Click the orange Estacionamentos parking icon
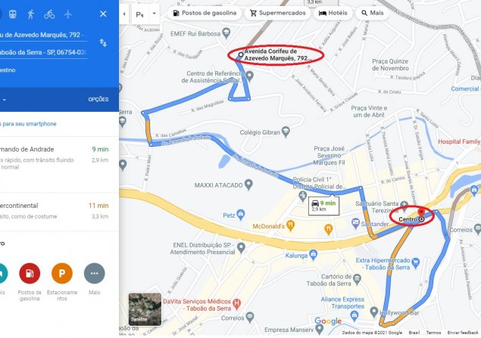This screenshot has width=481, height=338. 62,273
